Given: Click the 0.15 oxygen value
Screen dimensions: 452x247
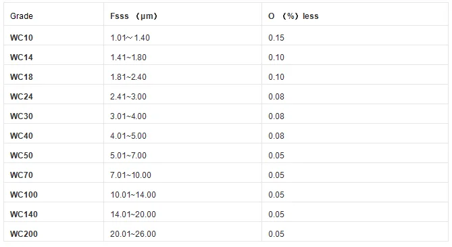Looking at the screenshot, I should (x=276, y=38).
